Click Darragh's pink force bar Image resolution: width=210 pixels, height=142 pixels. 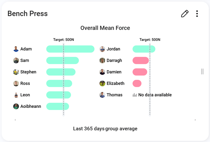pos(140,61)
